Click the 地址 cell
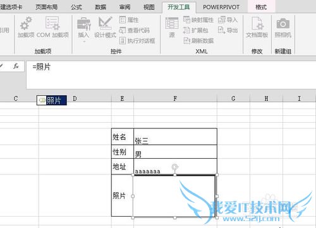This screenshot has width=316, height=228. point(123,166)
